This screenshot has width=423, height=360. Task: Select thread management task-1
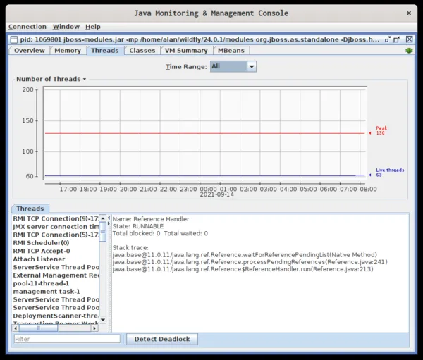click(x=56, y=291)
